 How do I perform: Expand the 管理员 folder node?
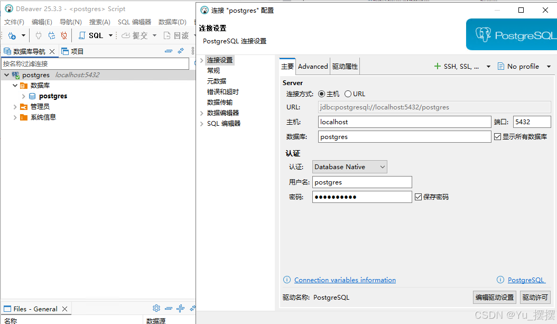[x=15, y=107]
